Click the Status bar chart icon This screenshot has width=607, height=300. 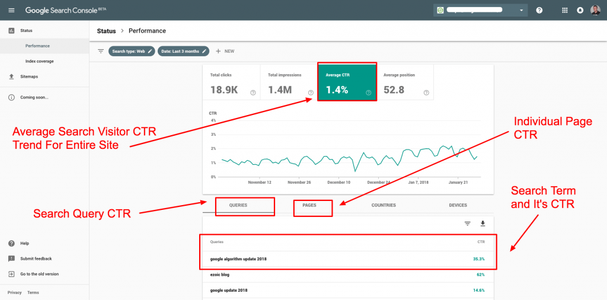[11, 30]
